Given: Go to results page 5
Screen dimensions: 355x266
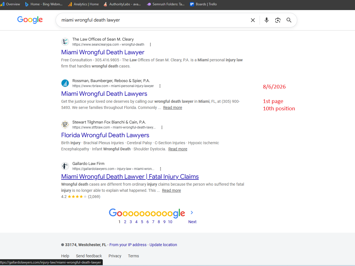Looking at the screenshot, I should [x=142, y=222].
